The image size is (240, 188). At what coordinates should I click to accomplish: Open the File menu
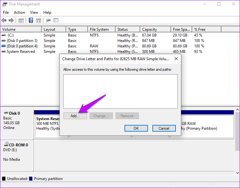6,12
